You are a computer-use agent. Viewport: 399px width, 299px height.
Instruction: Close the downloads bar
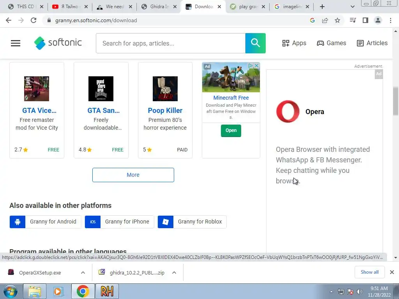pos(392,272)
